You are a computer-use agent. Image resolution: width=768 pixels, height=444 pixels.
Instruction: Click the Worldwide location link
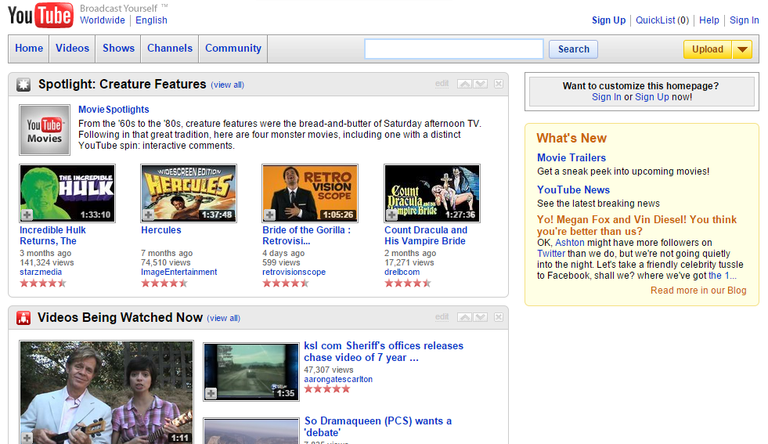click(103, 20)
